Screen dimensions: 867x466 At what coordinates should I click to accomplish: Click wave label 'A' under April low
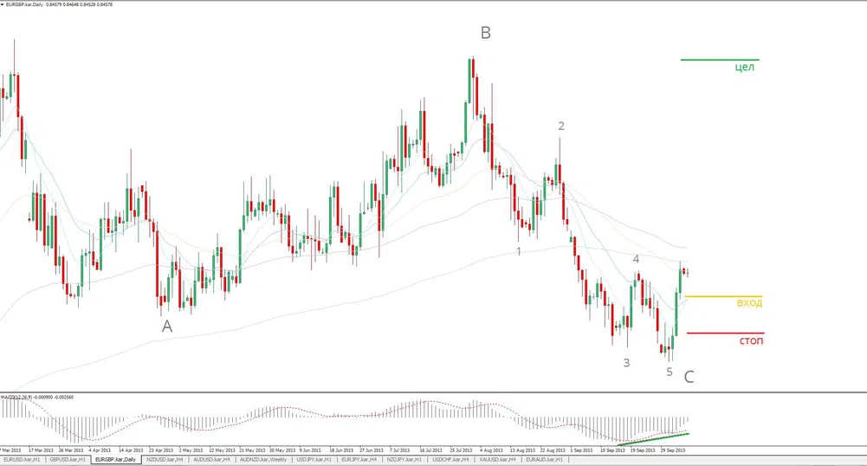click(x=167, y=327)
